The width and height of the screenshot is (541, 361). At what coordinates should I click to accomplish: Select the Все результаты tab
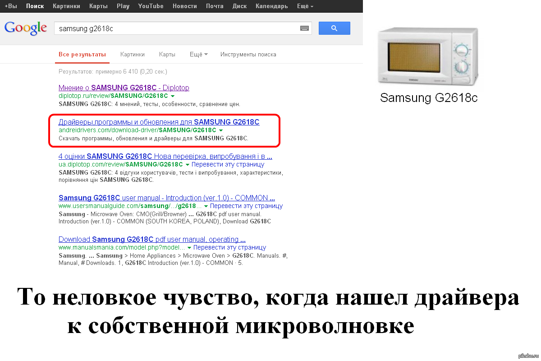(82, 54)
